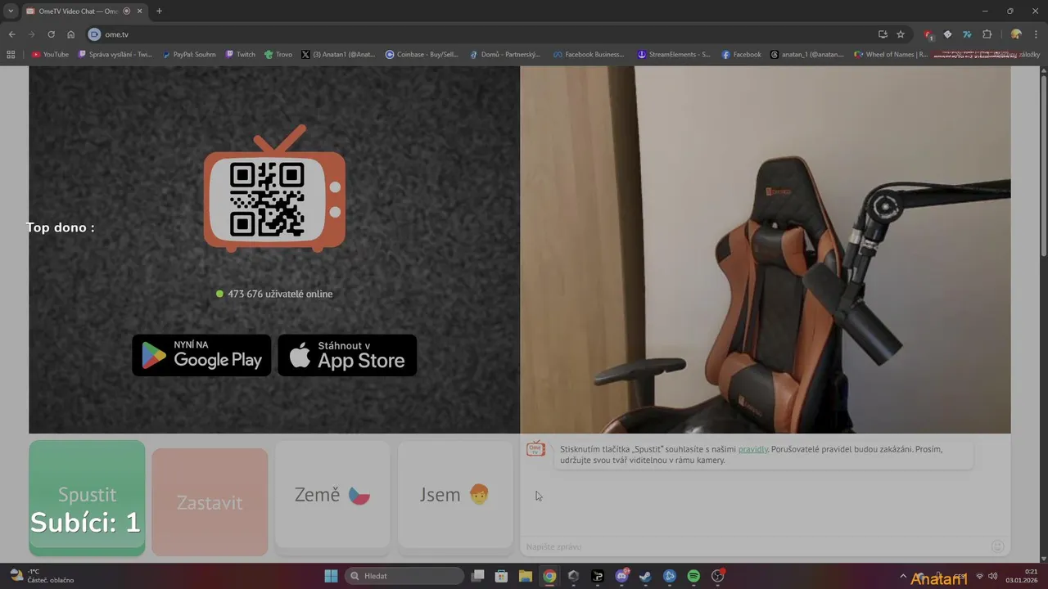Click the OmeTV avatar icon in chat

coord(536,449)
